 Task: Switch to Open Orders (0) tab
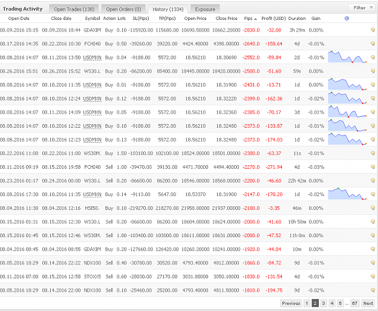coord(123,9)
